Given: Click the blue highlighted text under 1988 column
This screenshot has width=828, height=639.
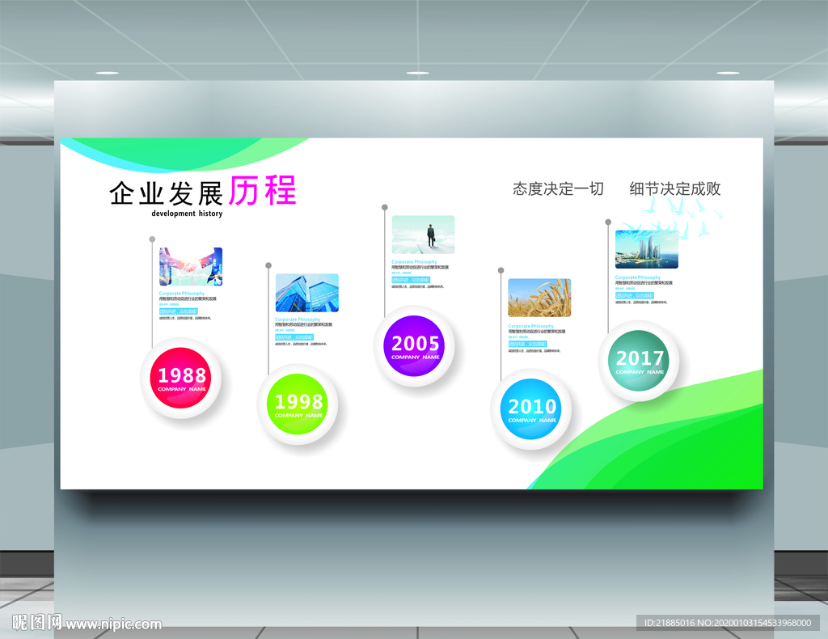Looking at the screenshot, I should click(x=179, y=311).
